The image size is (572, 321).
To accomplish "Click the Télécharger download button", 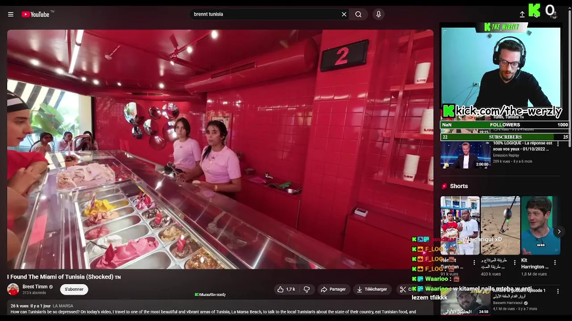I will click(372, 289).
